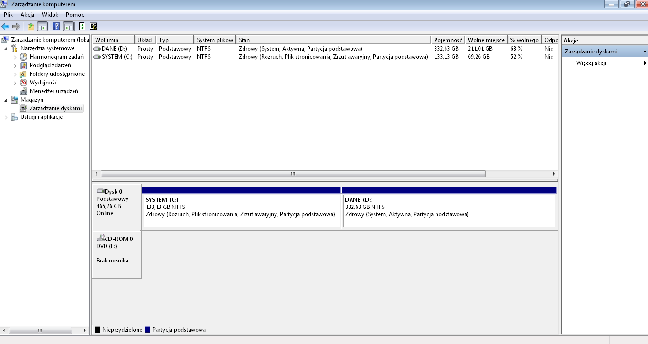Image resolution: width=648 pixels, height=344 pixels.
Task: Click the volume list scrollbar left arrow
Action: point(96,174)
